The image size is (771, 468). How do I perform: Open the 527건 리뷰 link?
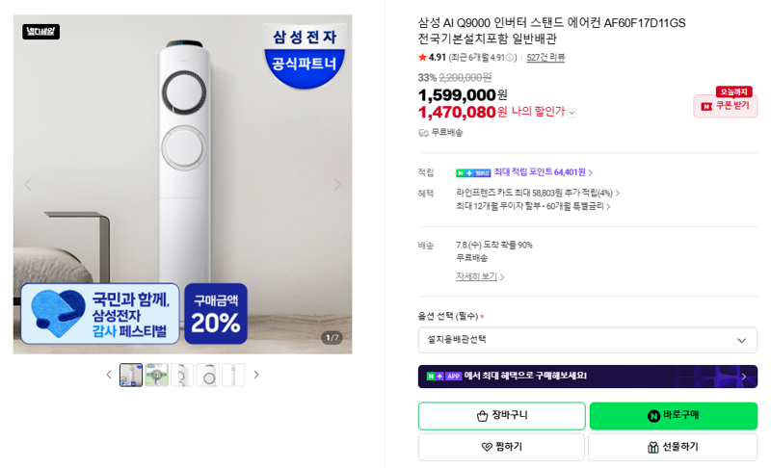[x=545, y=58]
